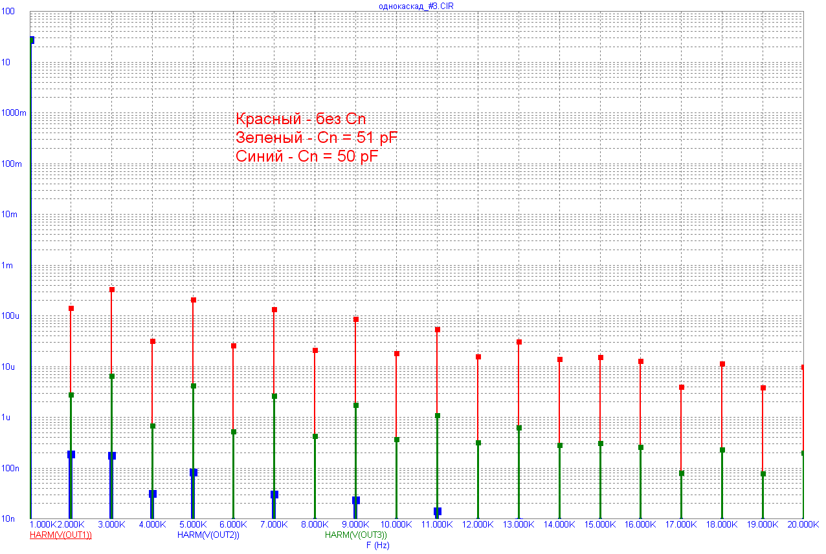The image size is (826, 554).
Task: Click the X-axis label 17.000K
Action: [x=682, y=524]
